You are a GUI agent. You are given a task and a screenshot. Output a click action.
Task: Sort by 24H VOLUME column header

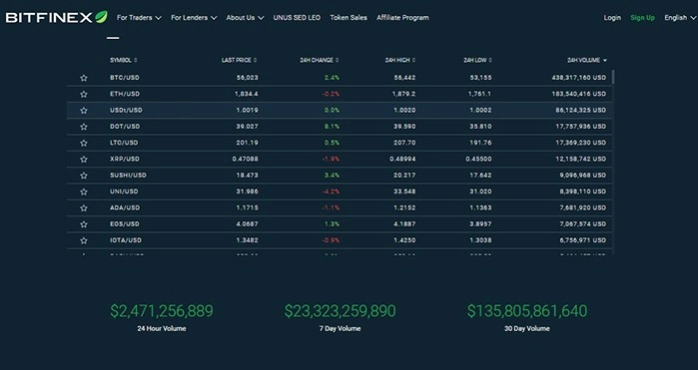587,60
